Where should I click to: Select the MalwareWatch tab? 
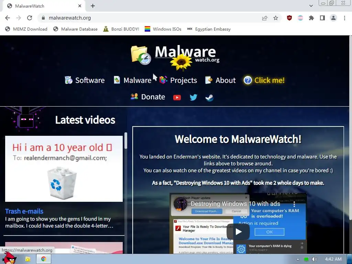pos(44,6)
